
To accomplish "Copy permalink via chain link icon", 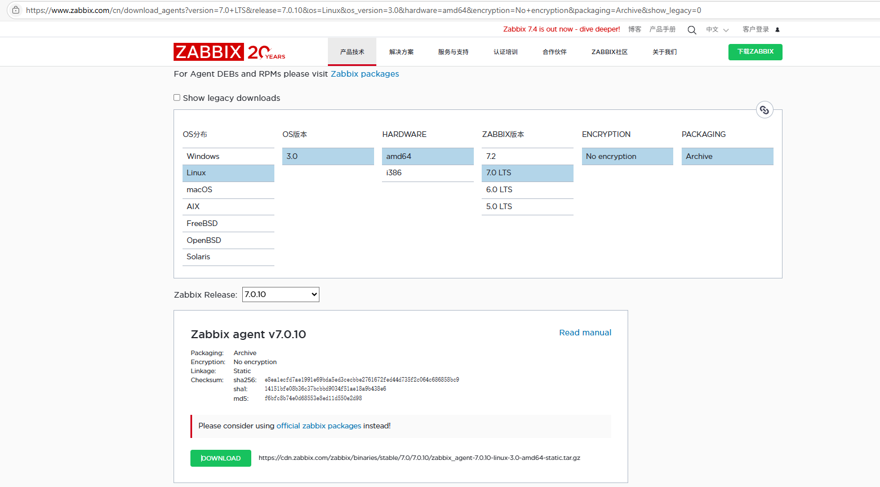I will point(765,110).
